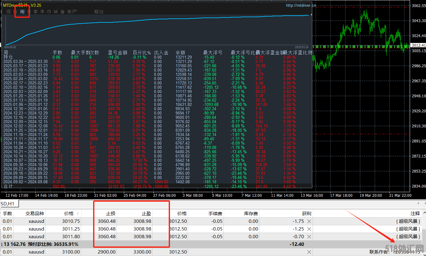The height and width of the screenshot is (256, 426).
Task: Select the M tab in statistics panel
Action: click(x=56, y=12)
